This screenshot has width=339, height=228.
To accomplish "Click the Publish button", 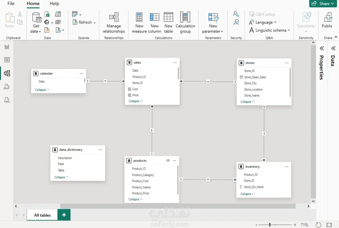I will click(327, 20).
